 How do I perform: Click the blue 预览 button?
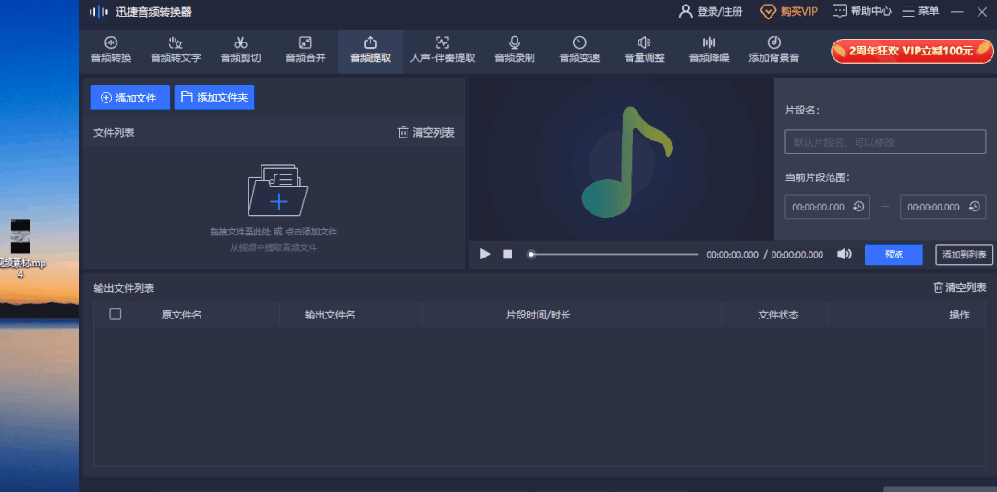click(x=894, y=254)
